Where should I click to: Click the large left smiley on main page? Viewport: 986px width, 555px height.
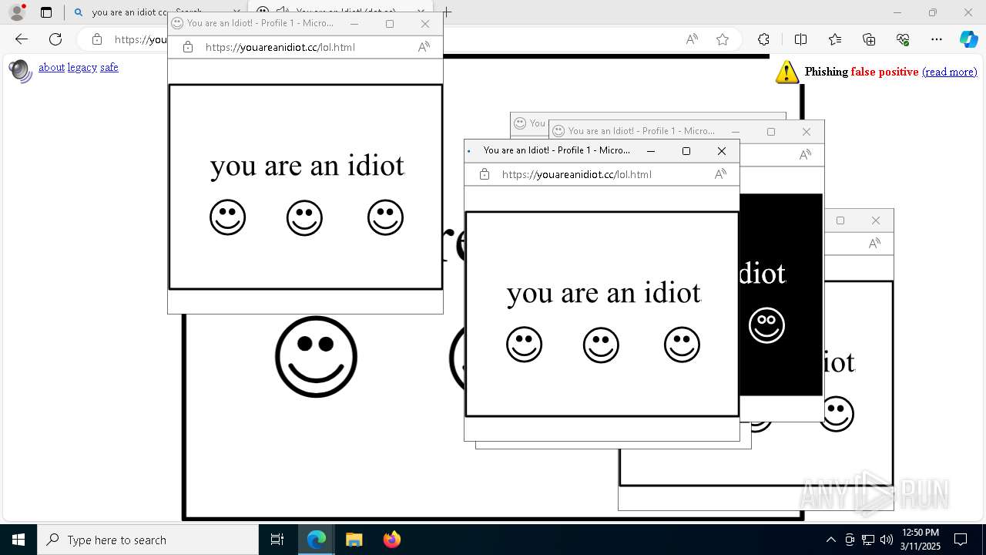point(316,357)
